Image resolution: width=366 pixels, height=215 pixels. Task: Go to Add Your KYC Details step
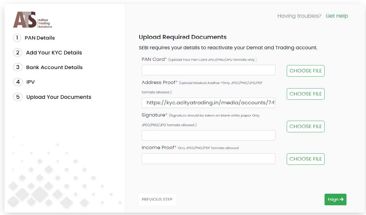pyautogui.click(x=54, y=53)
